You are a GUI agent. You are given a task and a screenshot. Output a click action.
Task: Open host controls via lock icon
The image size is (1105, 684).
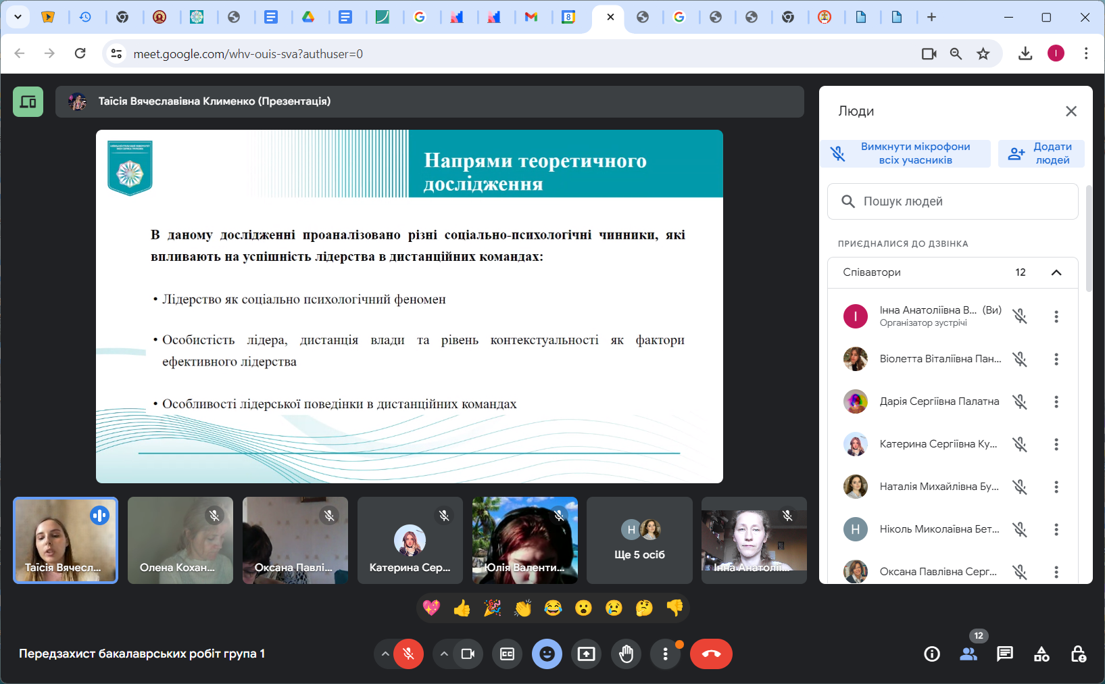tap(1079, 654)
